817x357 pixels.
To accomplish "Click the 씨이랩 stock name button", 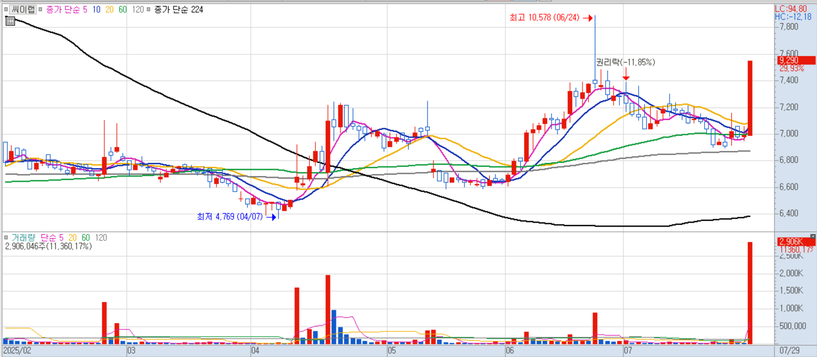I will [23, 9].
